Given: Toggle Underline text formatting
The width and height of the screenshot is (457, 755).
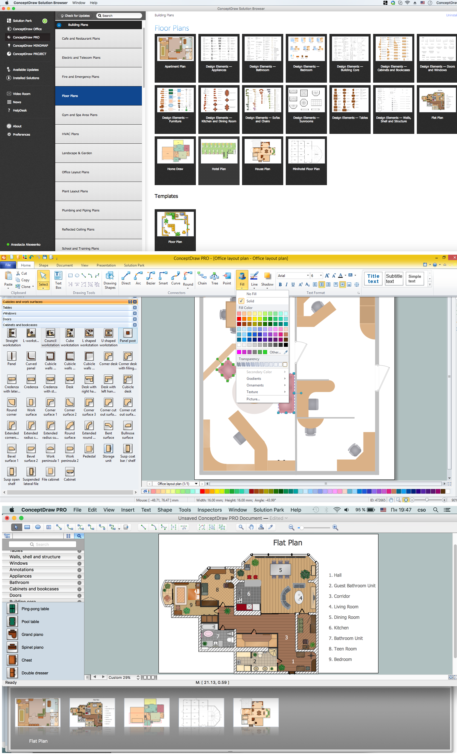Looking at the screenshot, I should [293, 284].
